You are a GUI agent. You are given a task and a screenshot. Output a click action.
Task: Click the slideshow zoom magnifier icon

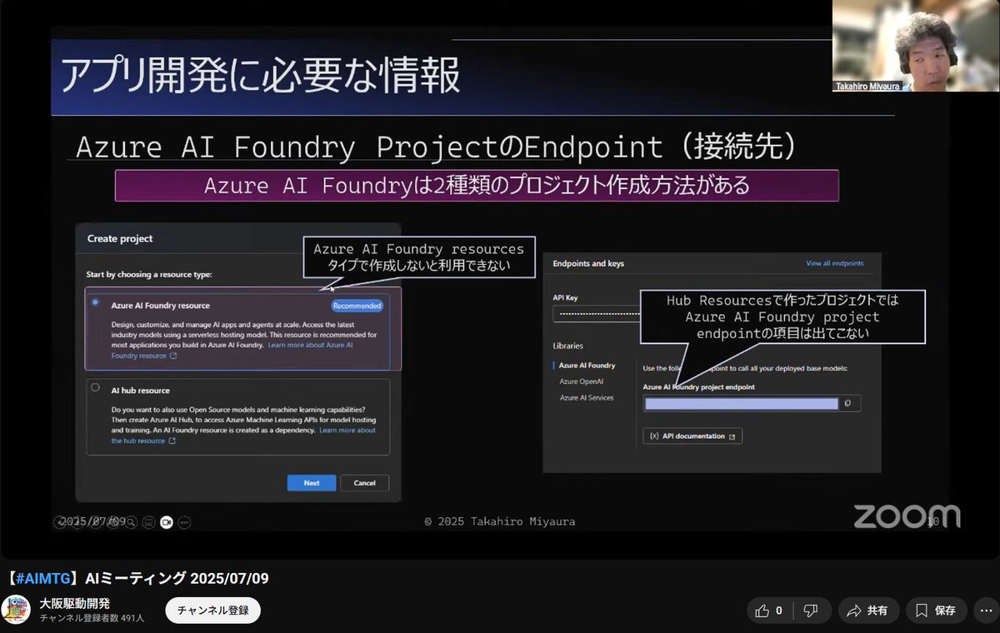click(131, 522)
